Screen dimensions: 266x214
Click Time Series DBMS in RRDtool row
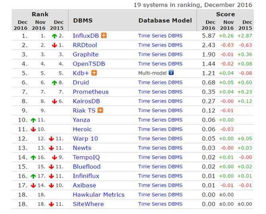pos(160,45)
